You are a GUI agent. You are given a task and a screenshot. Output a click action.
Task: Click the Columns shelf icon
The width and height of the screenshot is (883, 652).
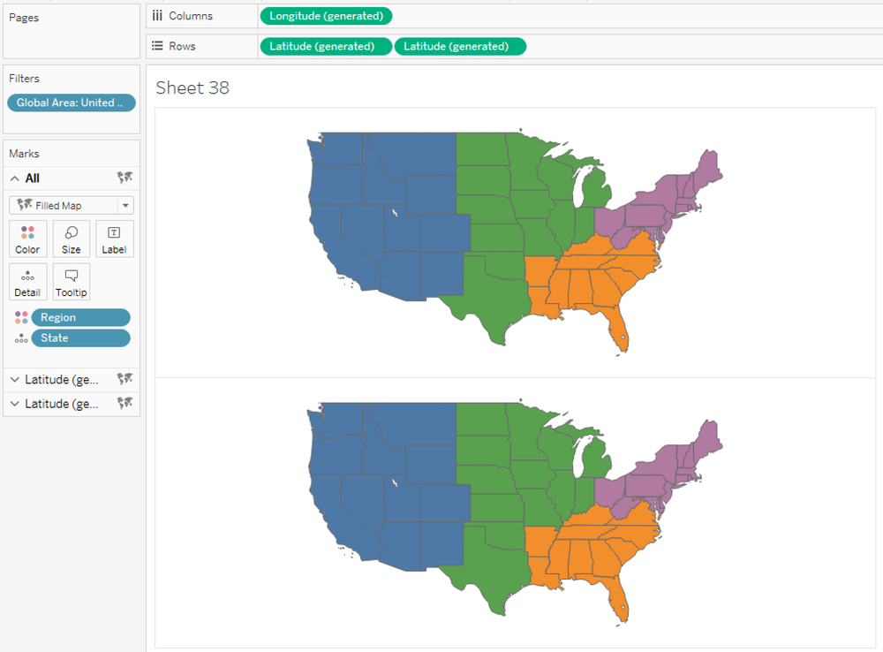tap(157, 15)
